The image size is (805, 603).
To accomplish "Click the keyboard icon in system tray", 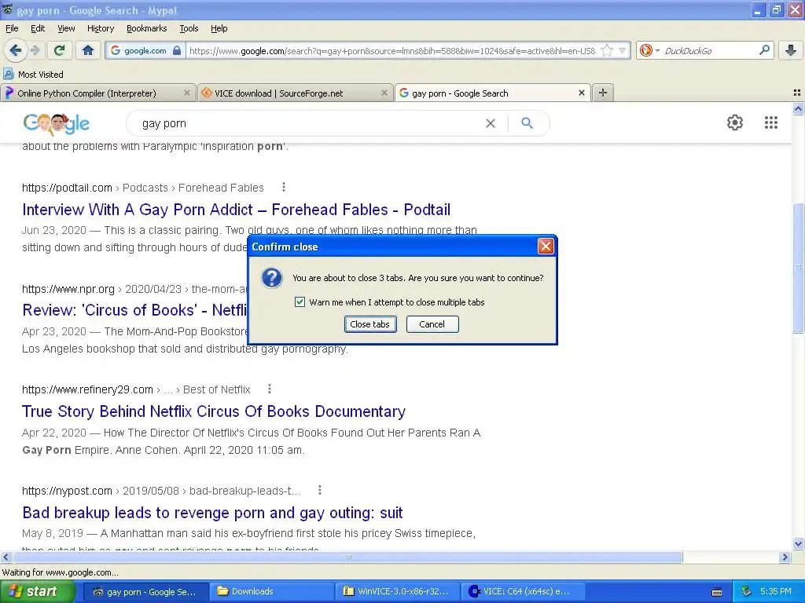I will tap(717, 592).
